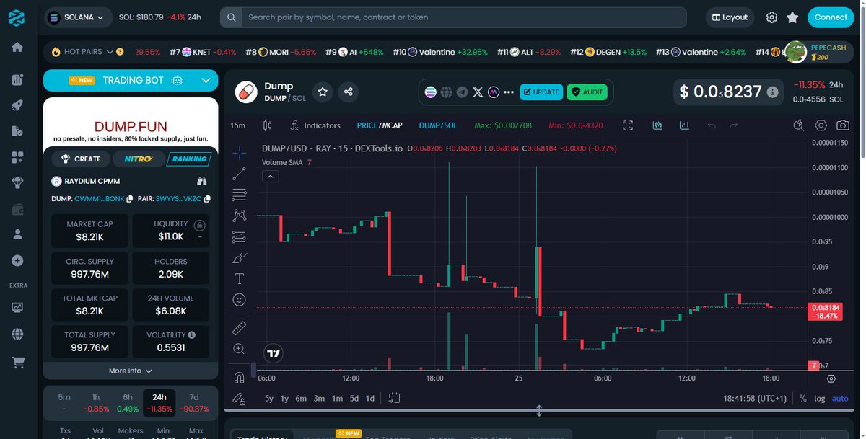The height and width of the screenshot is (439, 866).
Task: Share the Dump pair
Action: point(349,92)
